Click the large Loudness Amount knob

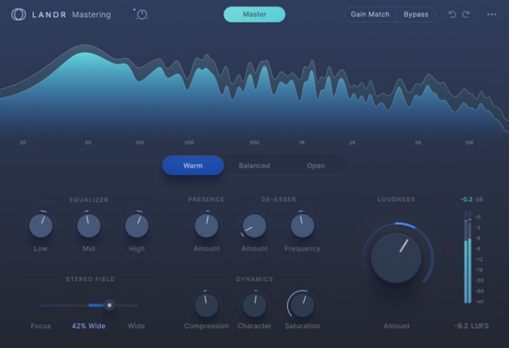(396, 257)
